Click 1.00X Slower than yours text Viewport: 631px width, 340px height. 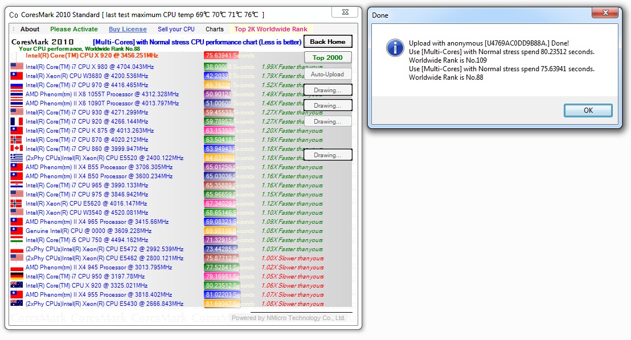[293, 259]
